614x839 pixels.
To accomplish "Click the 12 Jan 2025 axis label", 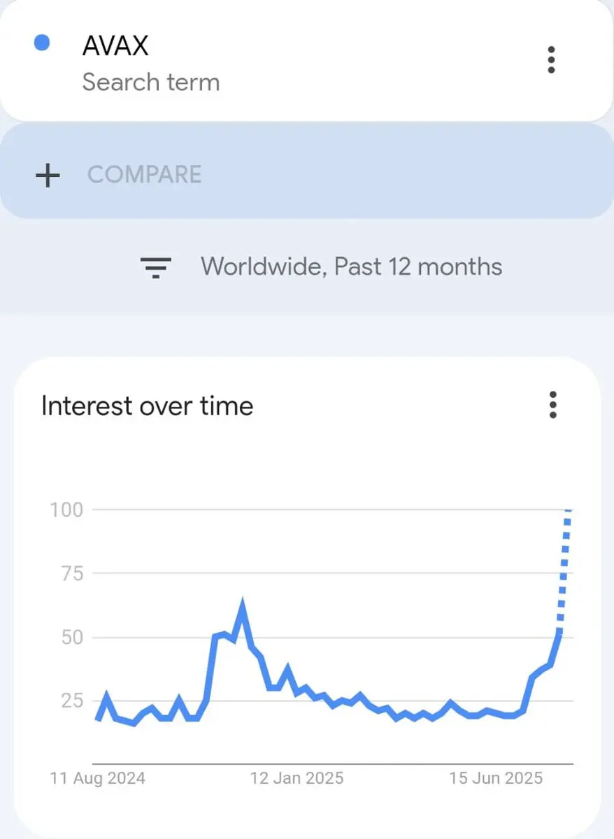I will (x=297, y=778).
